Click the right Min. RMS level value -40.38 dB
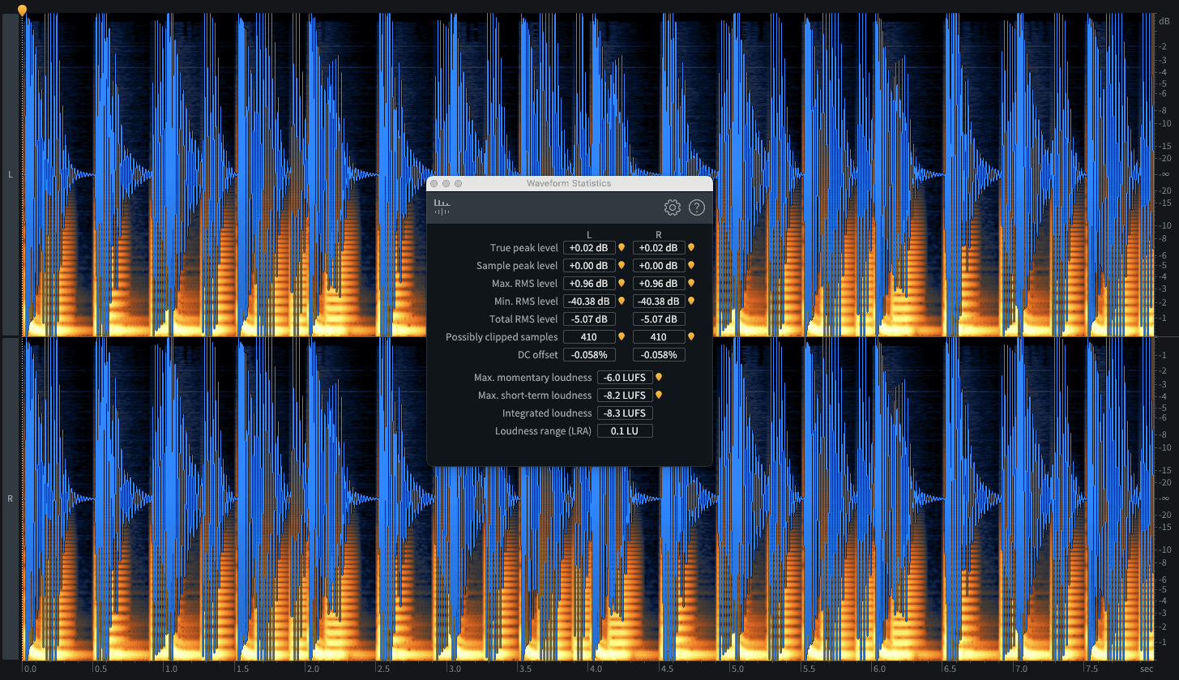This screenshot has width=1179, height=680. (x=658, y=302)
